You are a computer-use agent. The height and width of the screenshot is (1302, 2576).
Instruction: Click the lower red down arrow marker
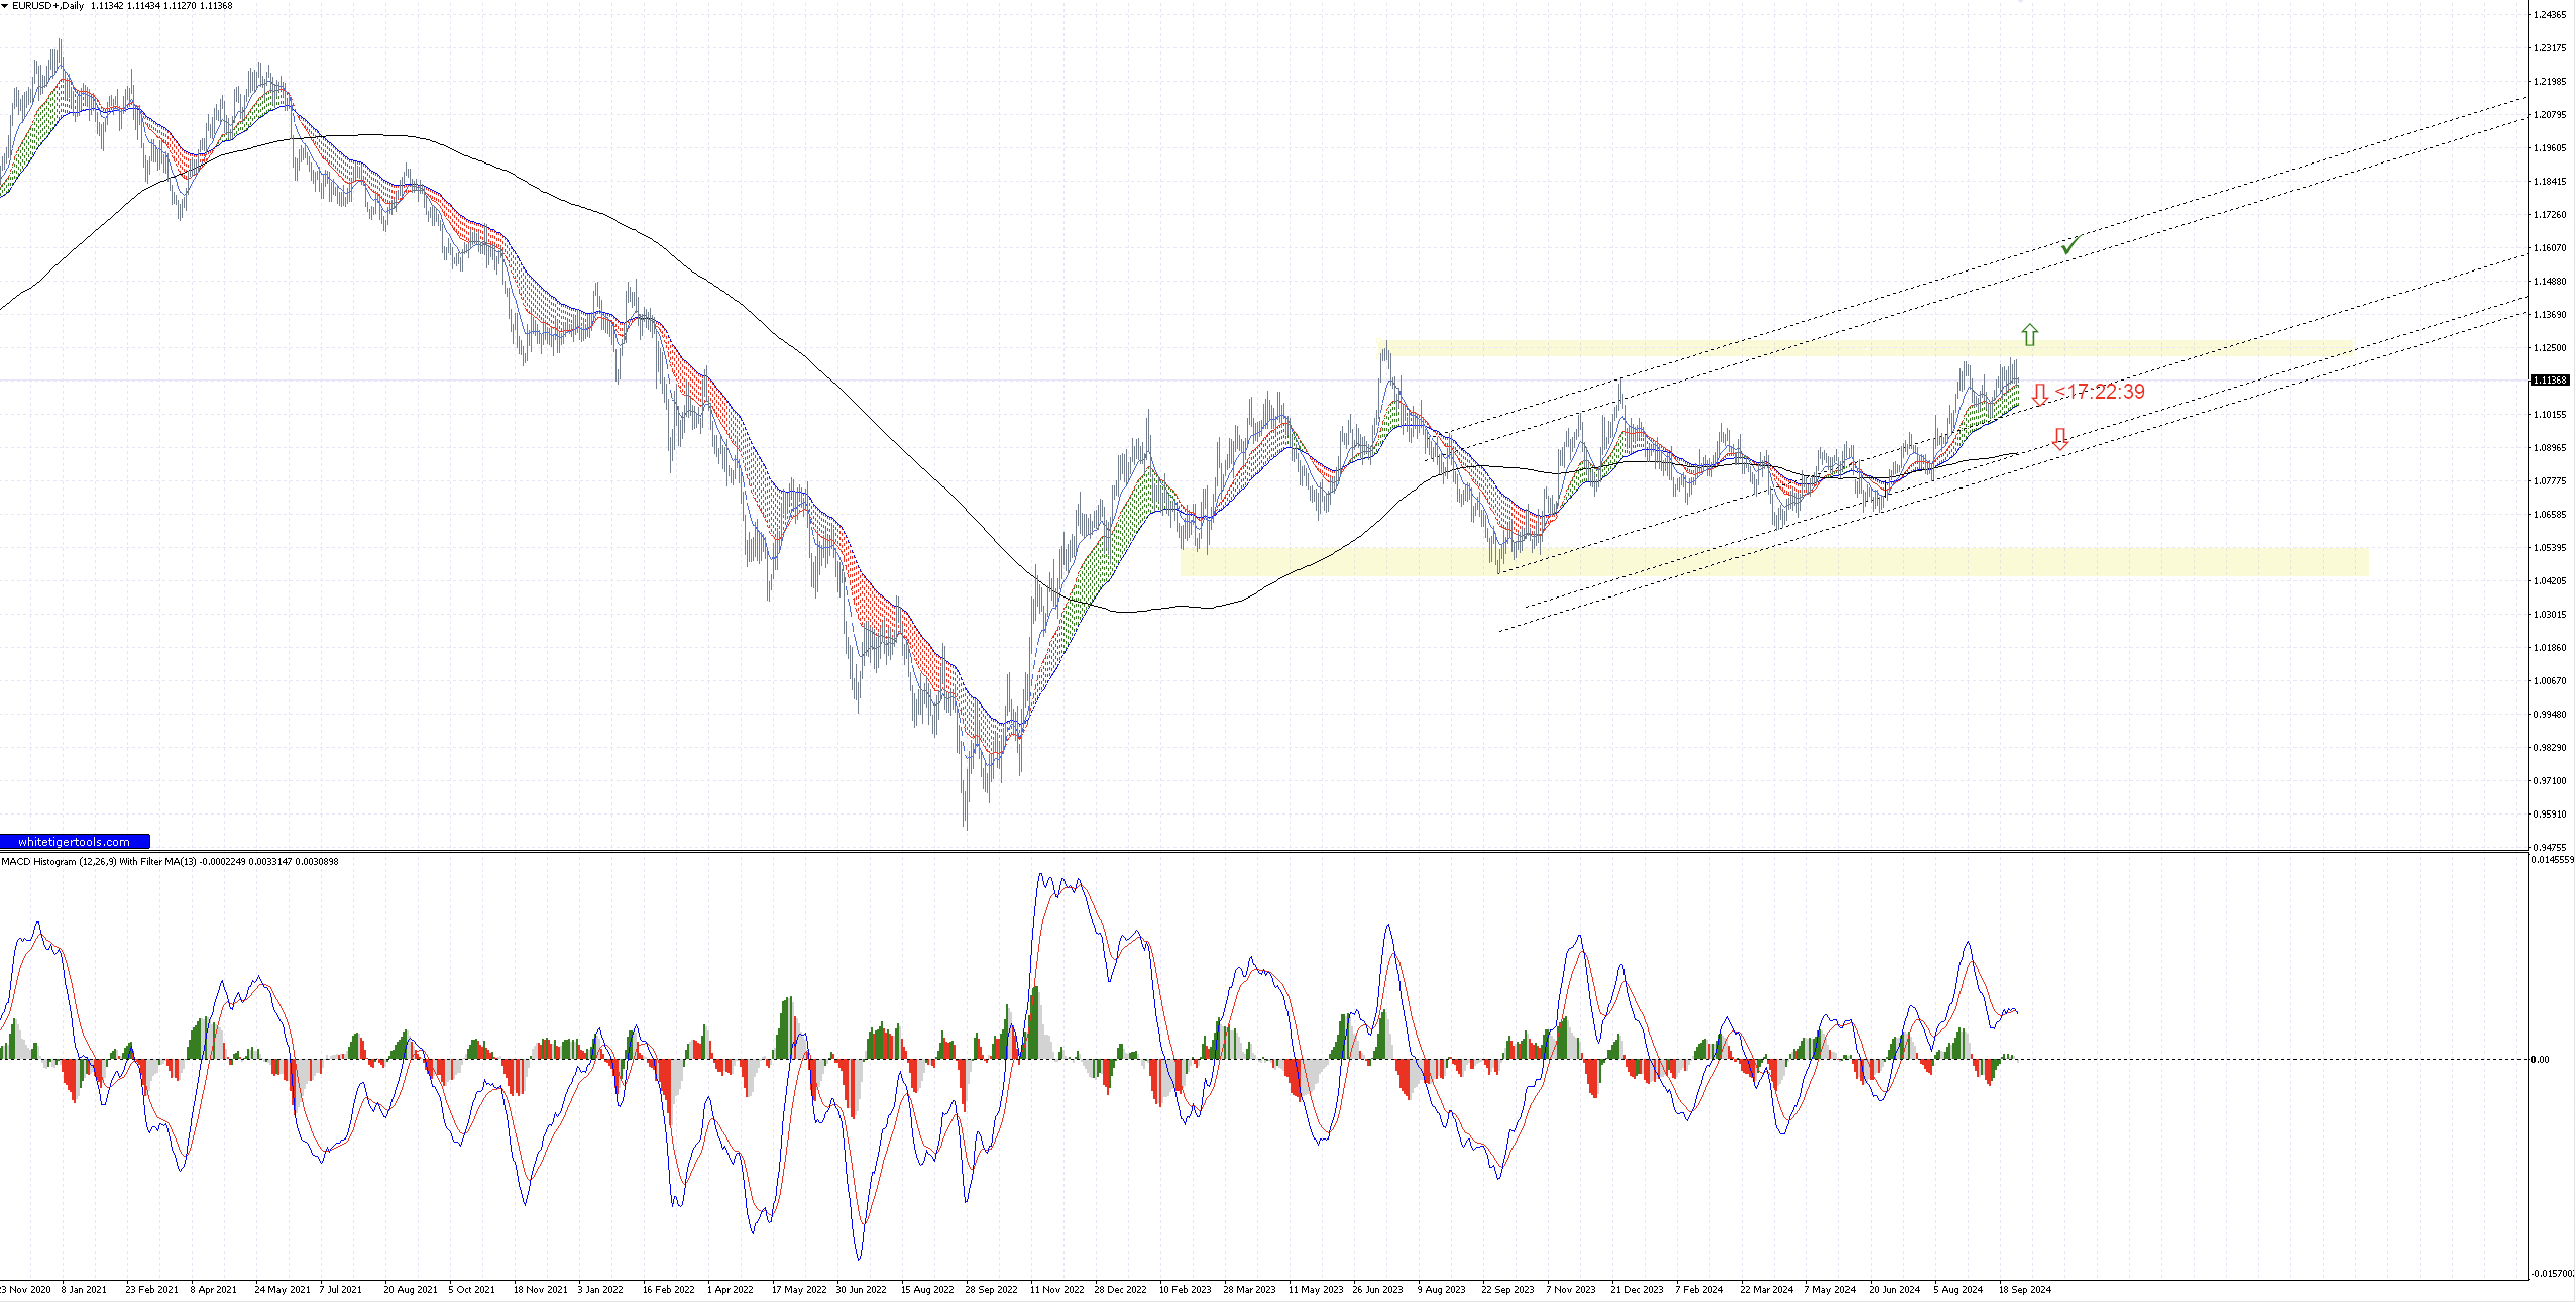(2060, 439)
